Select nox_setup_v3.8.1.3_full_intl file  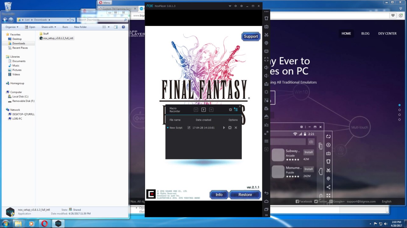[56, 38]
